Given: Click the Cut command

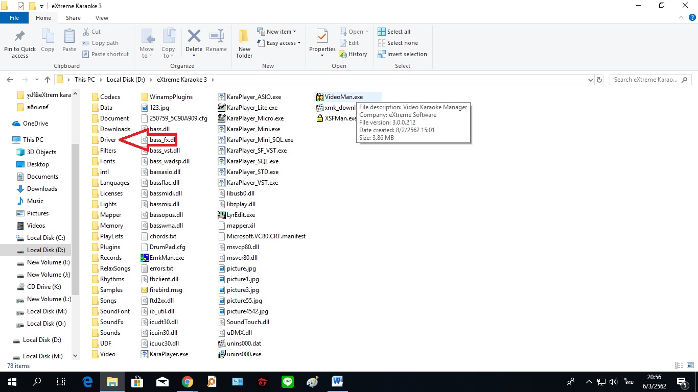Looking at the screenshot, I should 91,32.
